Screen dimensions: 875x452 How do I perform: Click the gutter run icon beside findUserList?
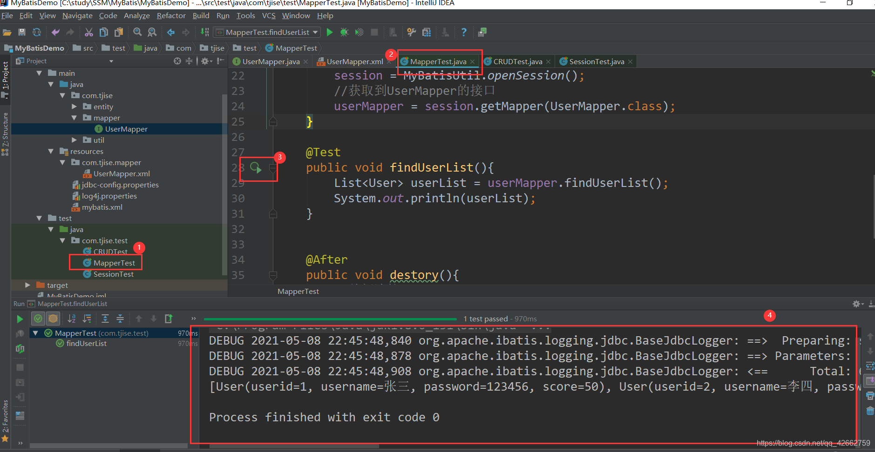point(256,167)
